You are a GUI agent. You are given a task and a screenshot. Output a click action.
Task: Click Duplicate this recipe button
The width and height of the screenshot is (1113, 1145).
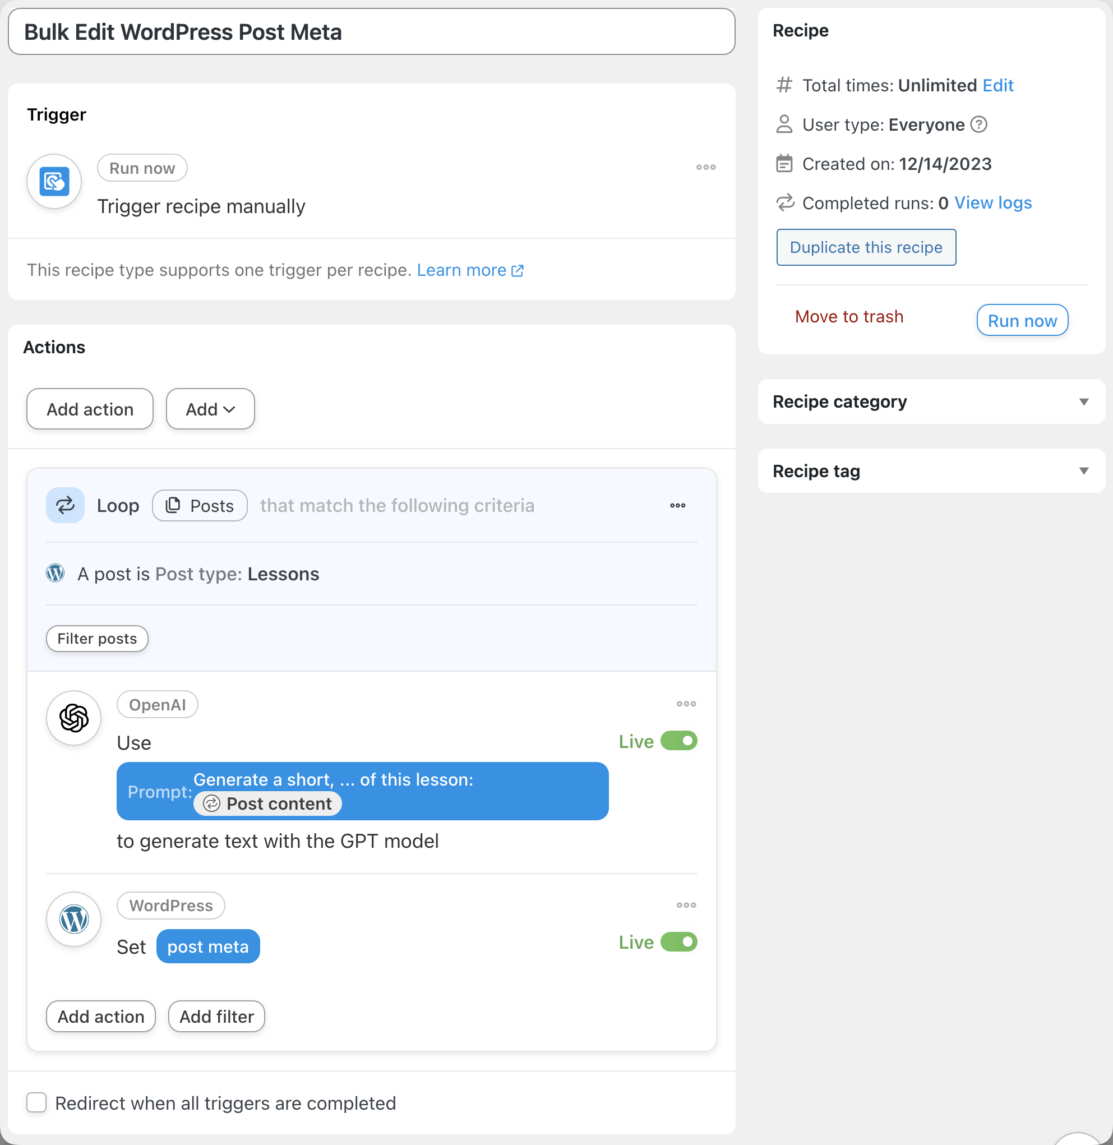tap(866, 247)
